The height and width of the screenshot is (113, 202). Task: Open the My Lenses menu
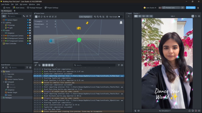click(x=24, y=4)
